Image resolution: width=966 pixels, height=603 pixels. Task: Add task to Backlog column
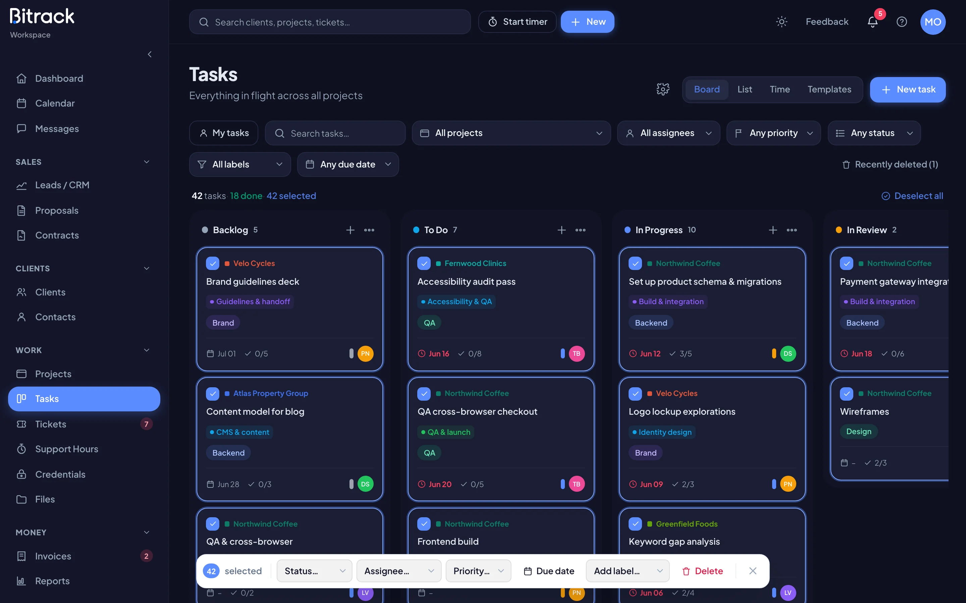[x=350, y=230]
